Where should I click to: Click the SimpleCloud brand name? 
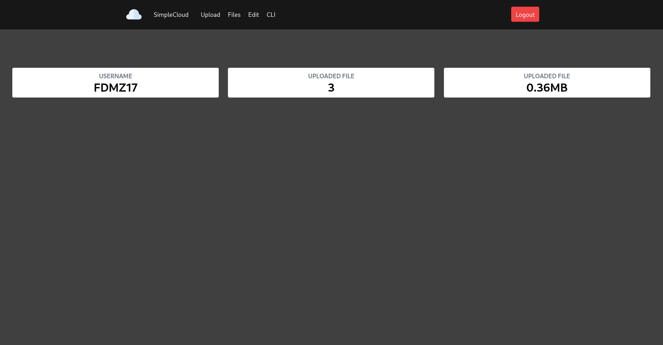click(171, 15)
